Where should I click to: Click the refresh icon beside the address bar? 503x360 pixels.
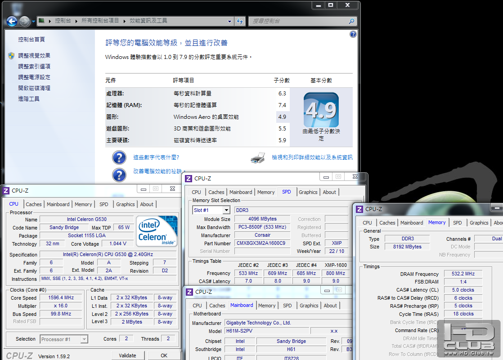pyautogui.click(x=240, y=21)
